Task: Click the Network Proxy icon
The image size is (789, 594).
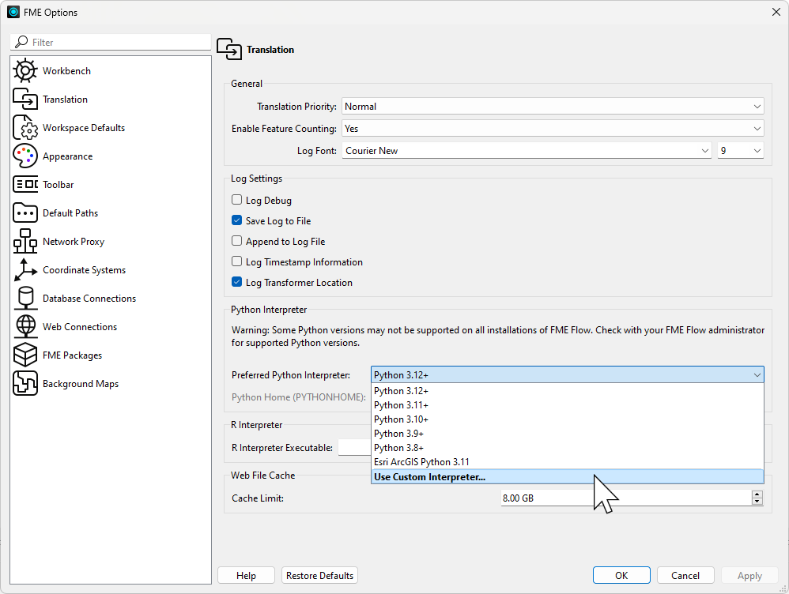Action: (x=25, y=242)
